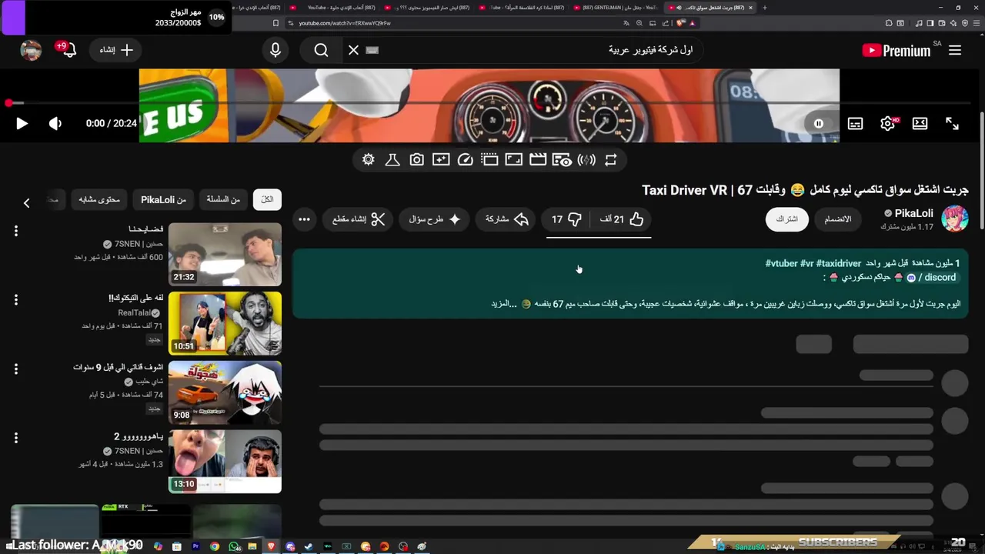Image resolution: width=985 pixels, height=554 pixels.
Task: Click the clapperboard icon in the toolbar
Action: [538, 159]
